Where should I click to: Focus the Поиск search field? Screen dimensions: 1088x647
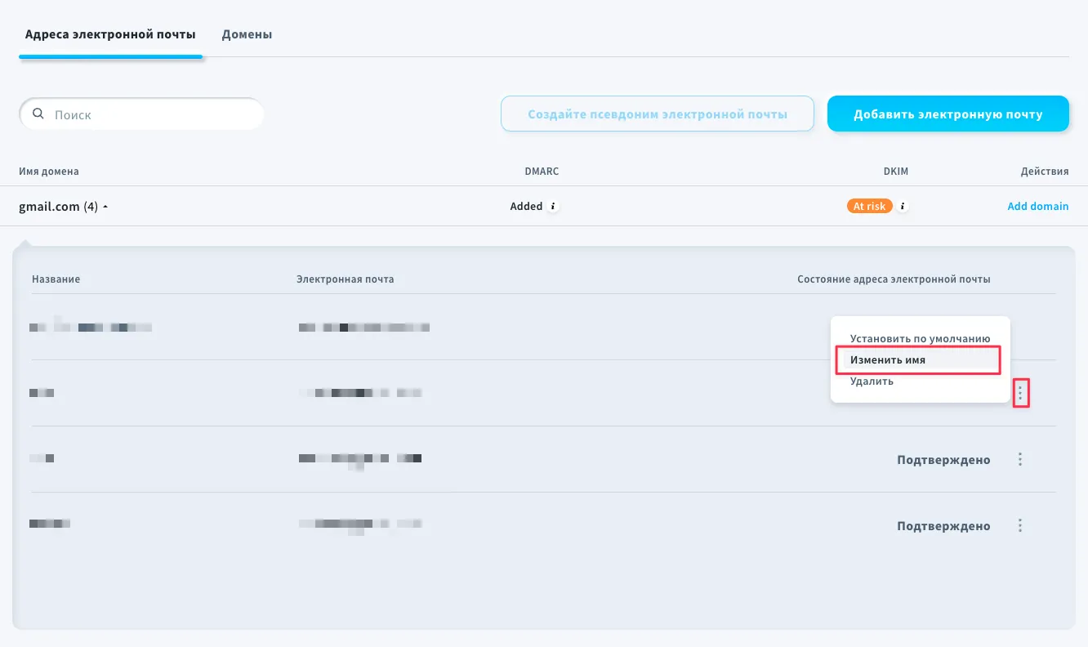(141, 114)
